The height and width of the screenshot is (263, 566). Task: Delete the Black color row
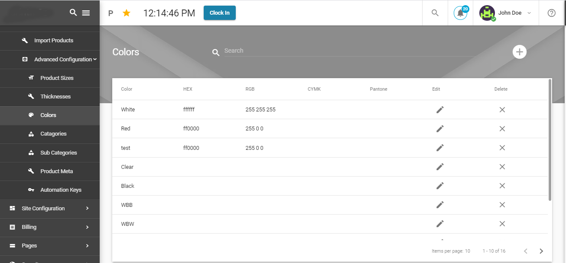tap(502, 186)
